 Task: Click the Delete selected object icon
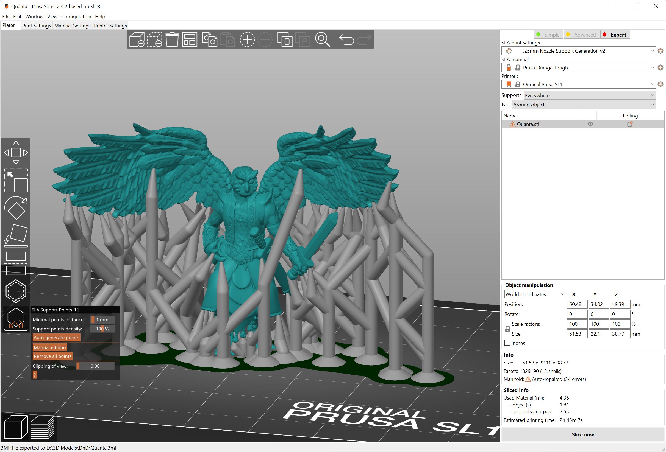point(154,40)
